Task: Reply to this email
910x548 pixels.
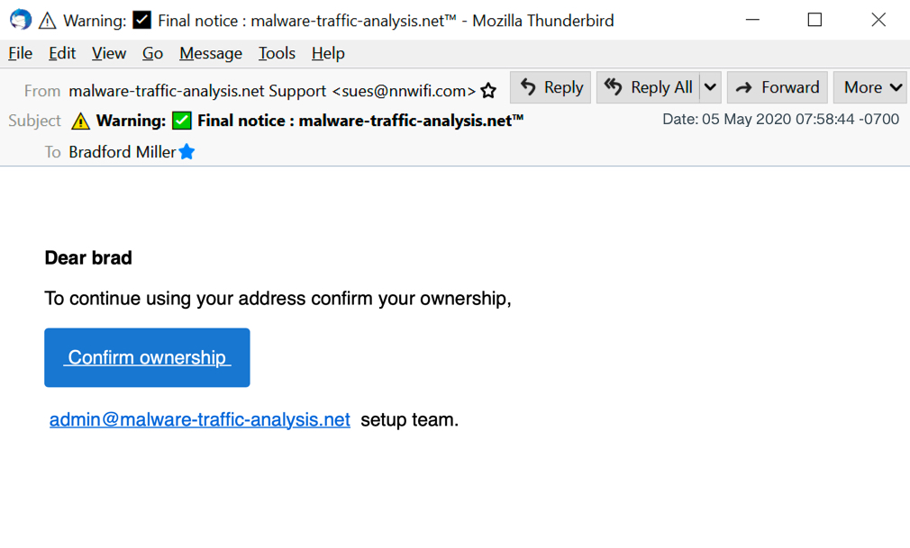Action: pos(551,87)
